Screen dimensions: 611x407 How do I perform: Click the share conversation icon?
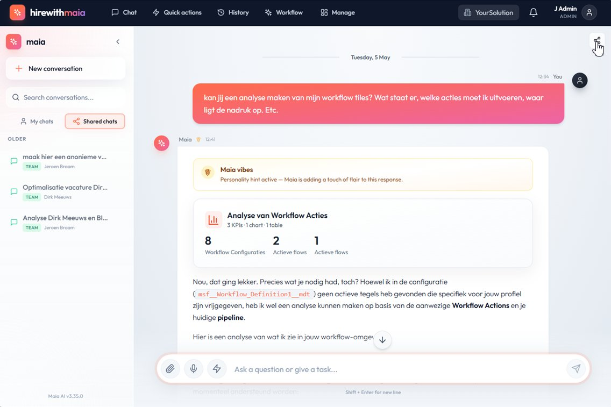(597, 40)
